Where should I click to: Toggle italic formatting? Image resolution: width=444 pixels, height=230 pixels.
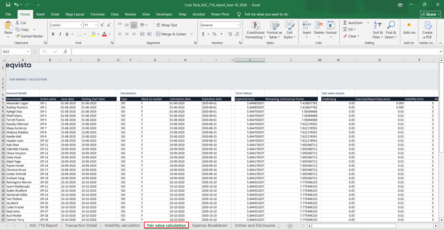point(60,34)
